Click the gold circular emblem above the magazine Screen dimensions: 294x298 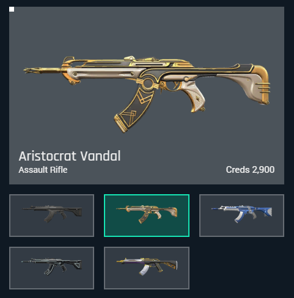(148, 84)
